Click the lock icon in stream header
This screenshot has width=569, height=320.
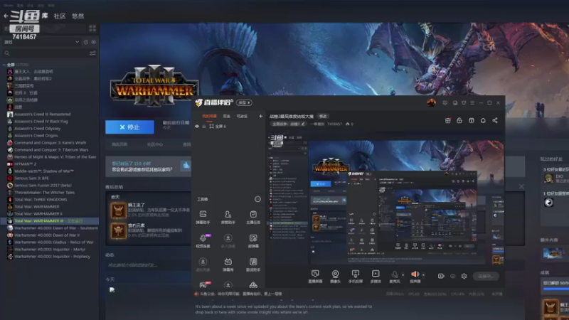(459, 120)
